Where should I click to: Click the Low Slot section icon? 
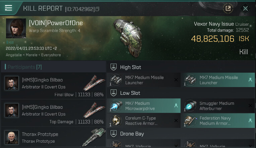[x=113, y=93]
